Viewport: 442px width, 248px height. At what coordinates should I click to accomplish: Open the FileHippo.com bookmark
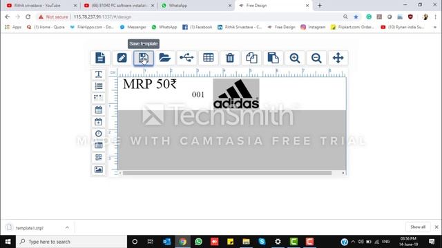[x=92, y=27]
